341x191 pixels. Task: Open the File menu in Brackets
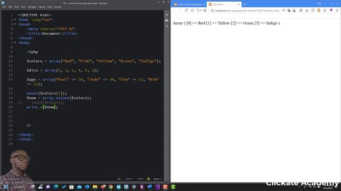click(4, 7)
